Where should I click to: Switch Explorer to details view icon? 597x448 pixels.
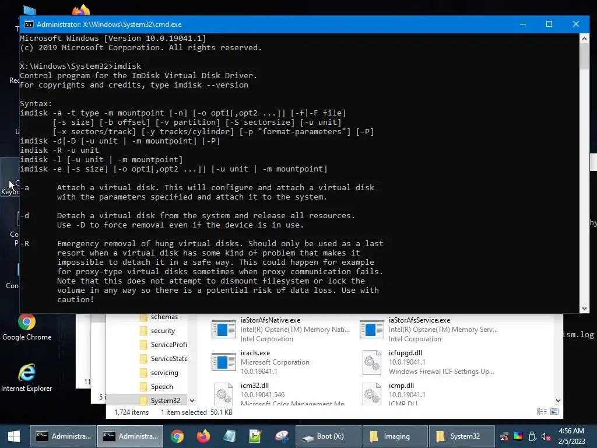pyautogui.click(x=542, y=412)
